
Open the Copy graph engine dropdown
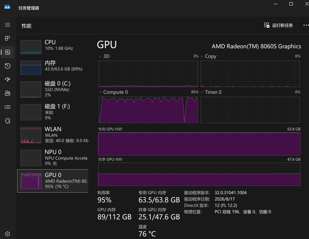click(x=202, y=56)
